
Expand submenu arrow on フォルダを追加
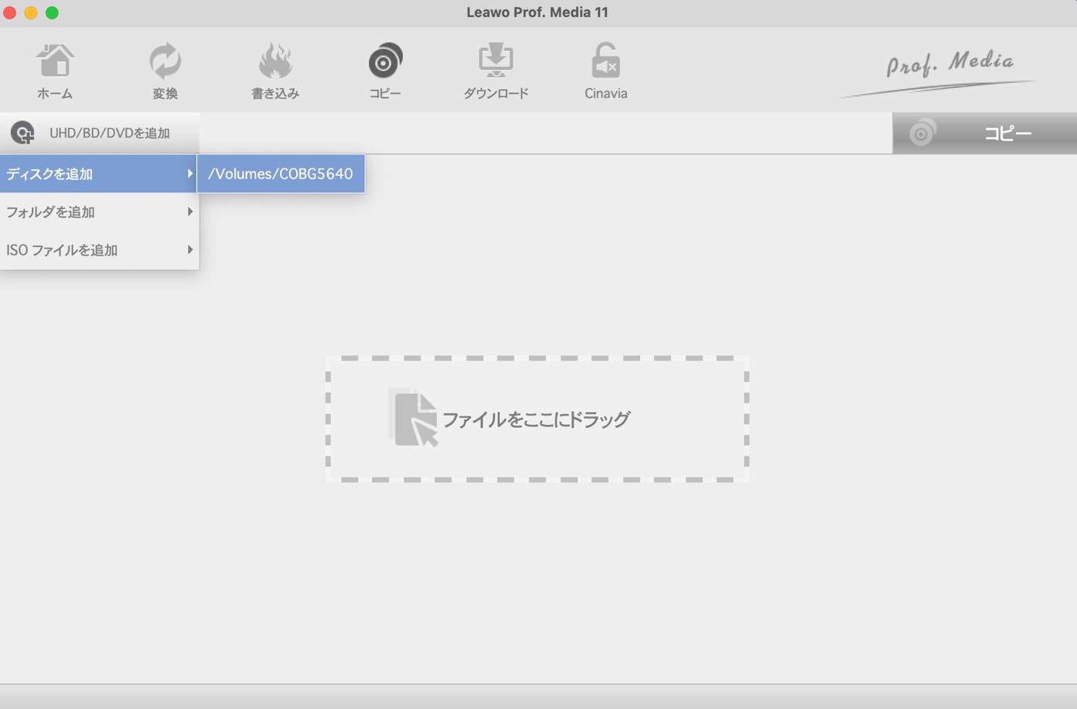(x=189, y=212)
